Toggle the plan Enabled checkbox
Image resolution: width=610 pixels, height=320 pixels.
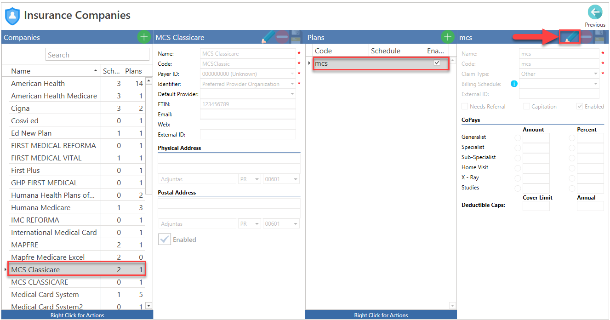(x=580, y=106)
